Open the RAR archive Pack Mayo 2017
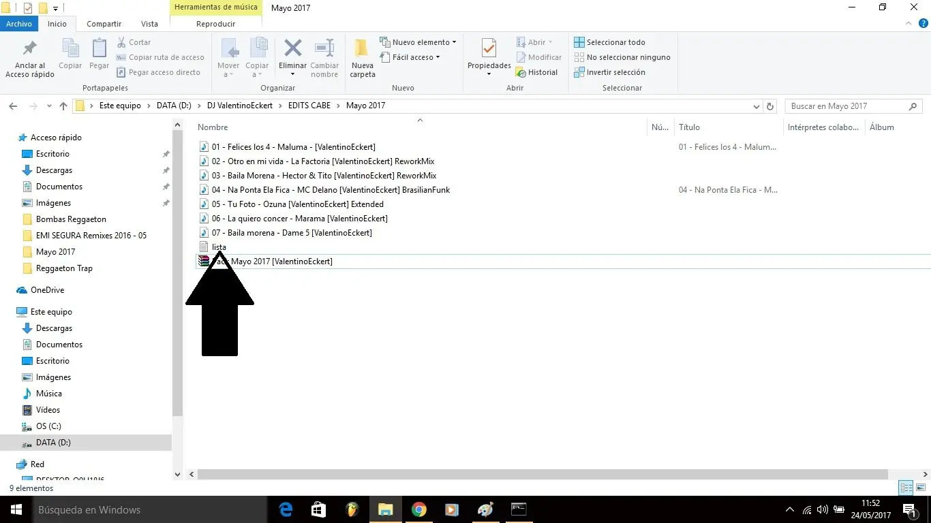This screenshot has height=523, width=931. (265, 261)
